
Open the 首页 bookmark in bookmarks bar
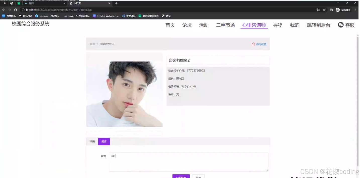tap(166, 16)
